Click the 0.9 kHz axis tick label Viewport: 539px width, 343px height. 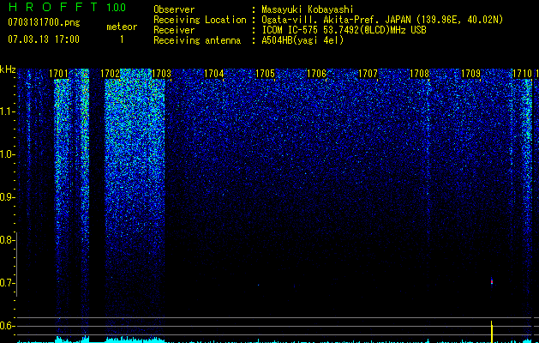point(7,197)
